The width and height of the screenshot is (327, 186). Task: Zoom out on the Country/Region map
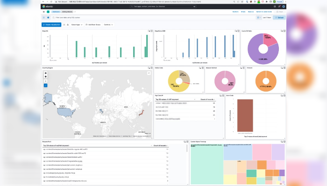pyautogui.click(x=45, y=77)
